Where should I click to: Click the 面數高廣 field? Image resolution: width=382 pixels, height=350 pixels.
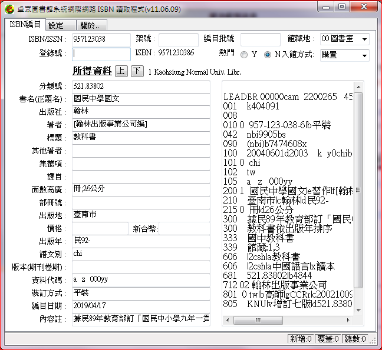pos(141,189)
